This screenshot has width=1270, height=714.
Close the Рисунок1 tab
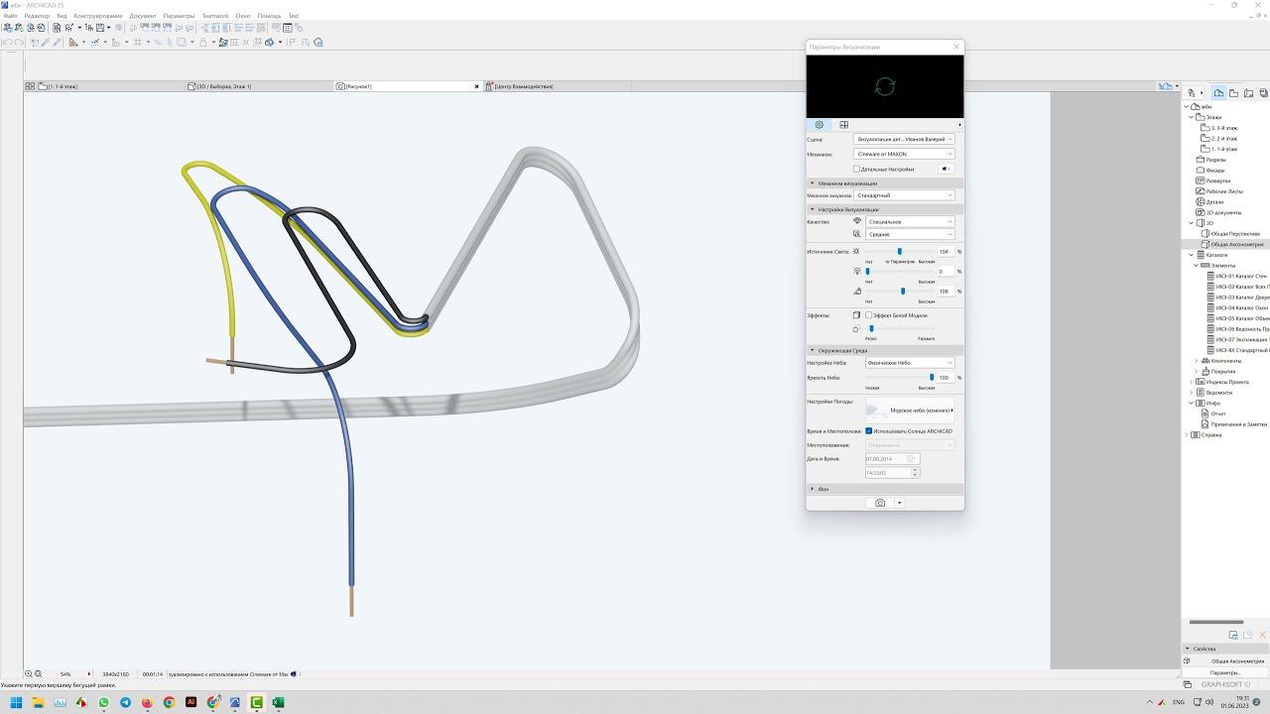(x=477, y=86)
